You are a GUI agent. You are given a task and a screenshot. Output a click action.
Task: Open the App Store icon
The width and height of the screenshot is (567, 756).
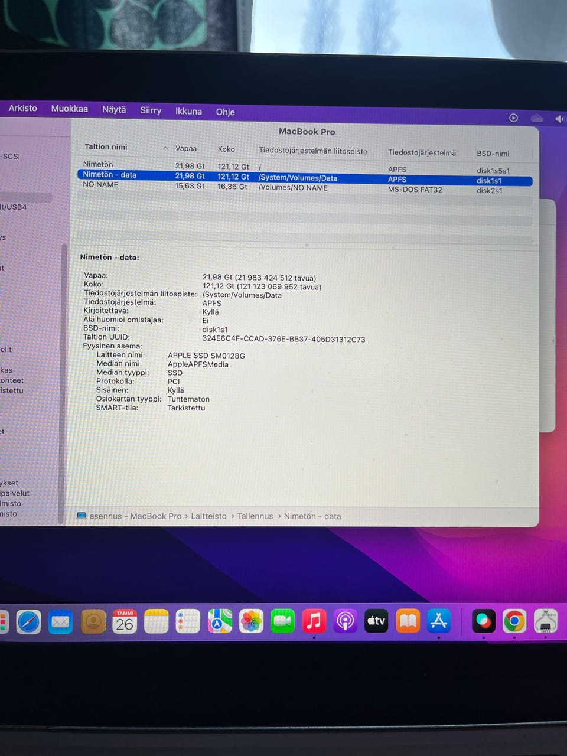[439, 621]
